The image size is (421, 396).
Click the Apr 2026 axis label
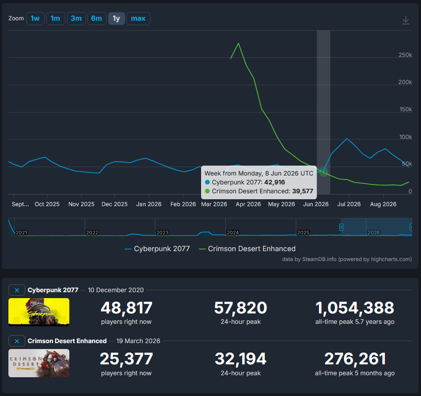[248, 204]
